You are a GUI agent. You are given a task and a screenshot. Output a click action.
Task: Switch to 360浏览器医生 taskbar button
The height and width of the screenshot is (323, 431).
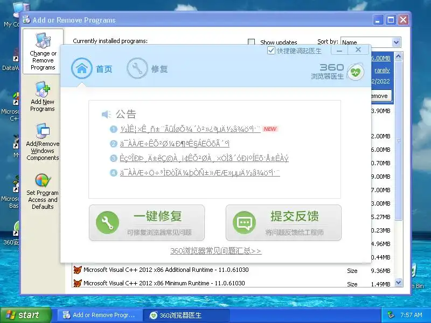click(186, 315)
